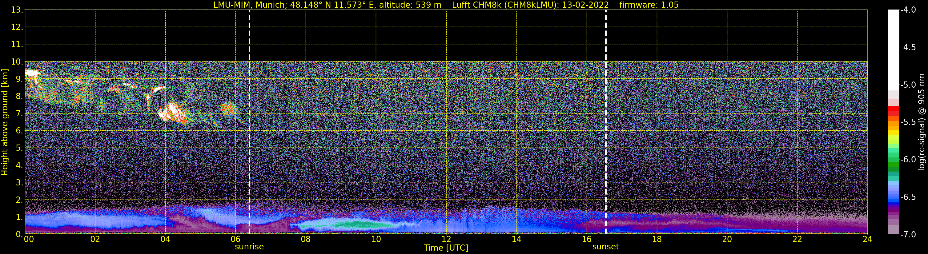Viewport: 928px width, 254px height.
Task: Click the height axis tick "3."
Action: pyautogui.click(x=19, y=183)
